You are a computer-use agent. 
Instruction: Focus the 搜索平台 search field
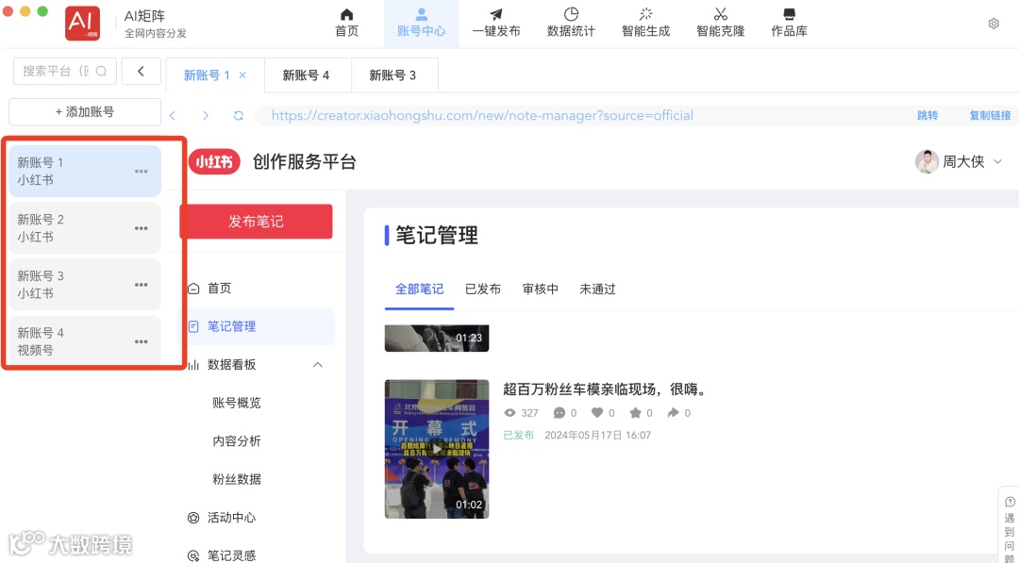(x=65, y=72)
